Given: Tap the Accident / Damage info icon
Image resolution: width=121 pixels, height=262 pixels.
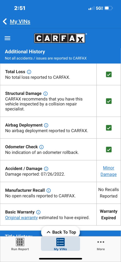Looking at the screenshot, I should tap(46, 169).
